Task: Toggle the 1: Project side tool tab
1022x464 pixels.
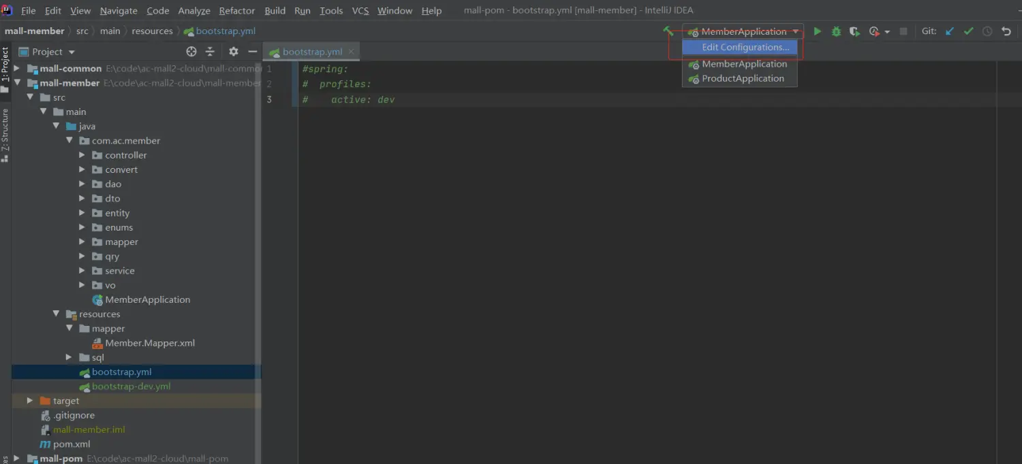Action: (x=5, y=70)
